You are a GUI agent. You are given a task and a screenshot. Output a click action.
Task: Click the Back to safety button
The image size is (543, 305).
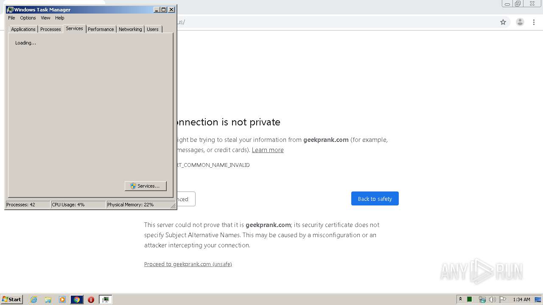[375, 199]
